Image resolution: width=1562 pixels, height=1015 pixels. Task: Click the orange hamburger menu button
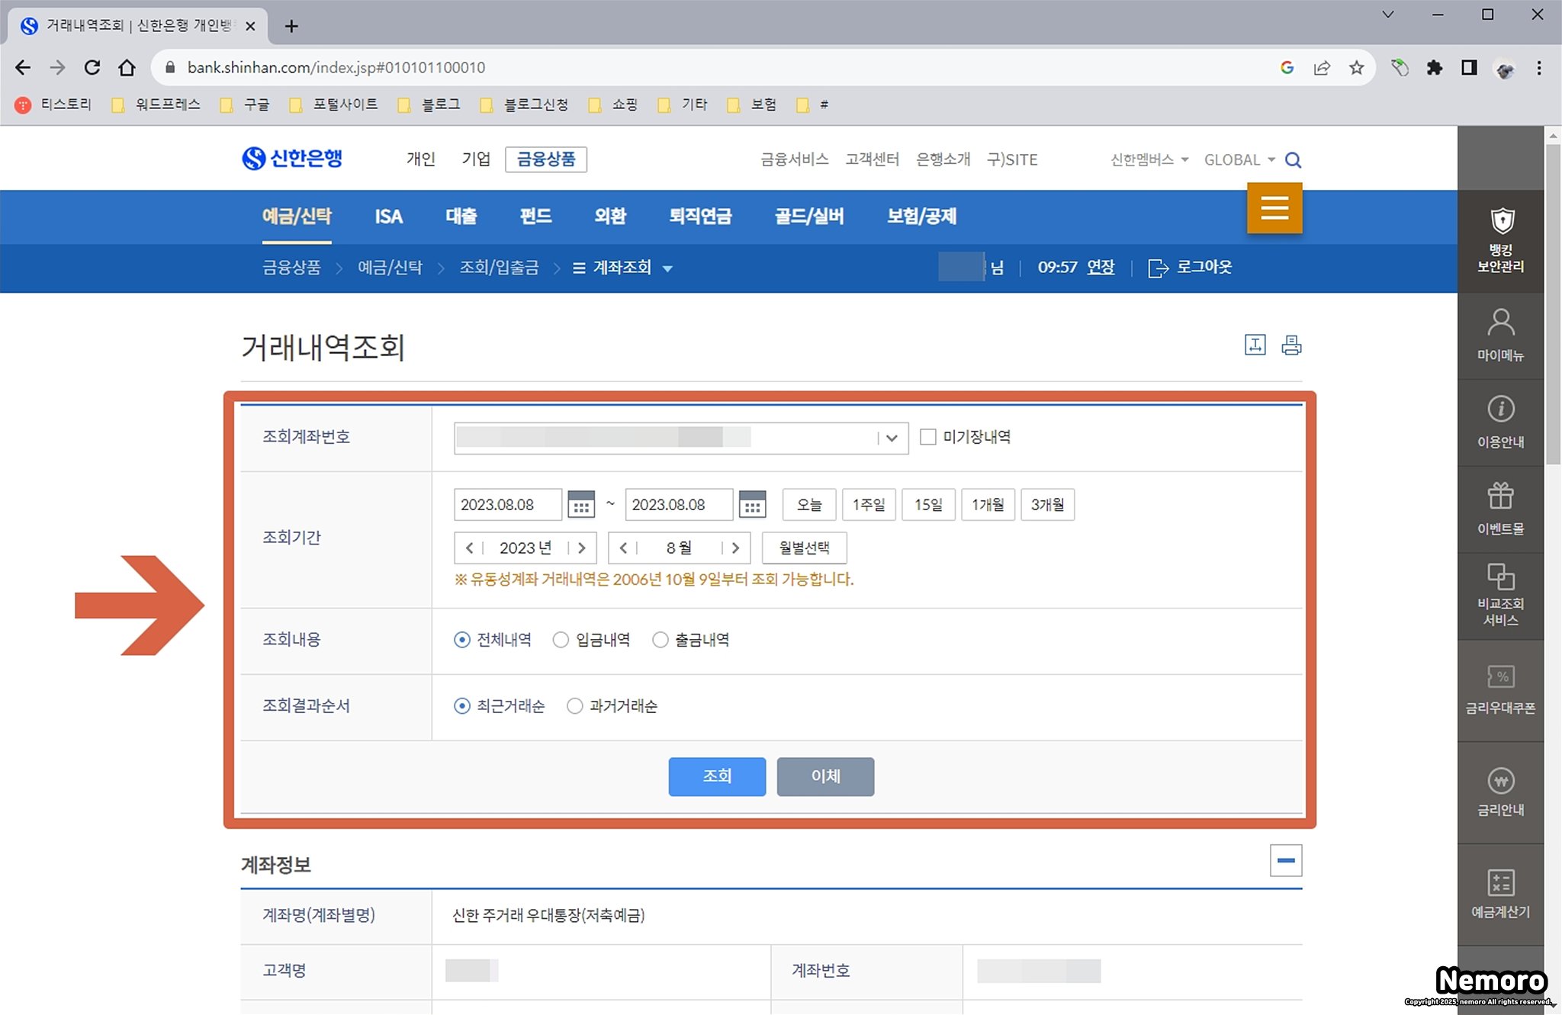coord(1274,208)
